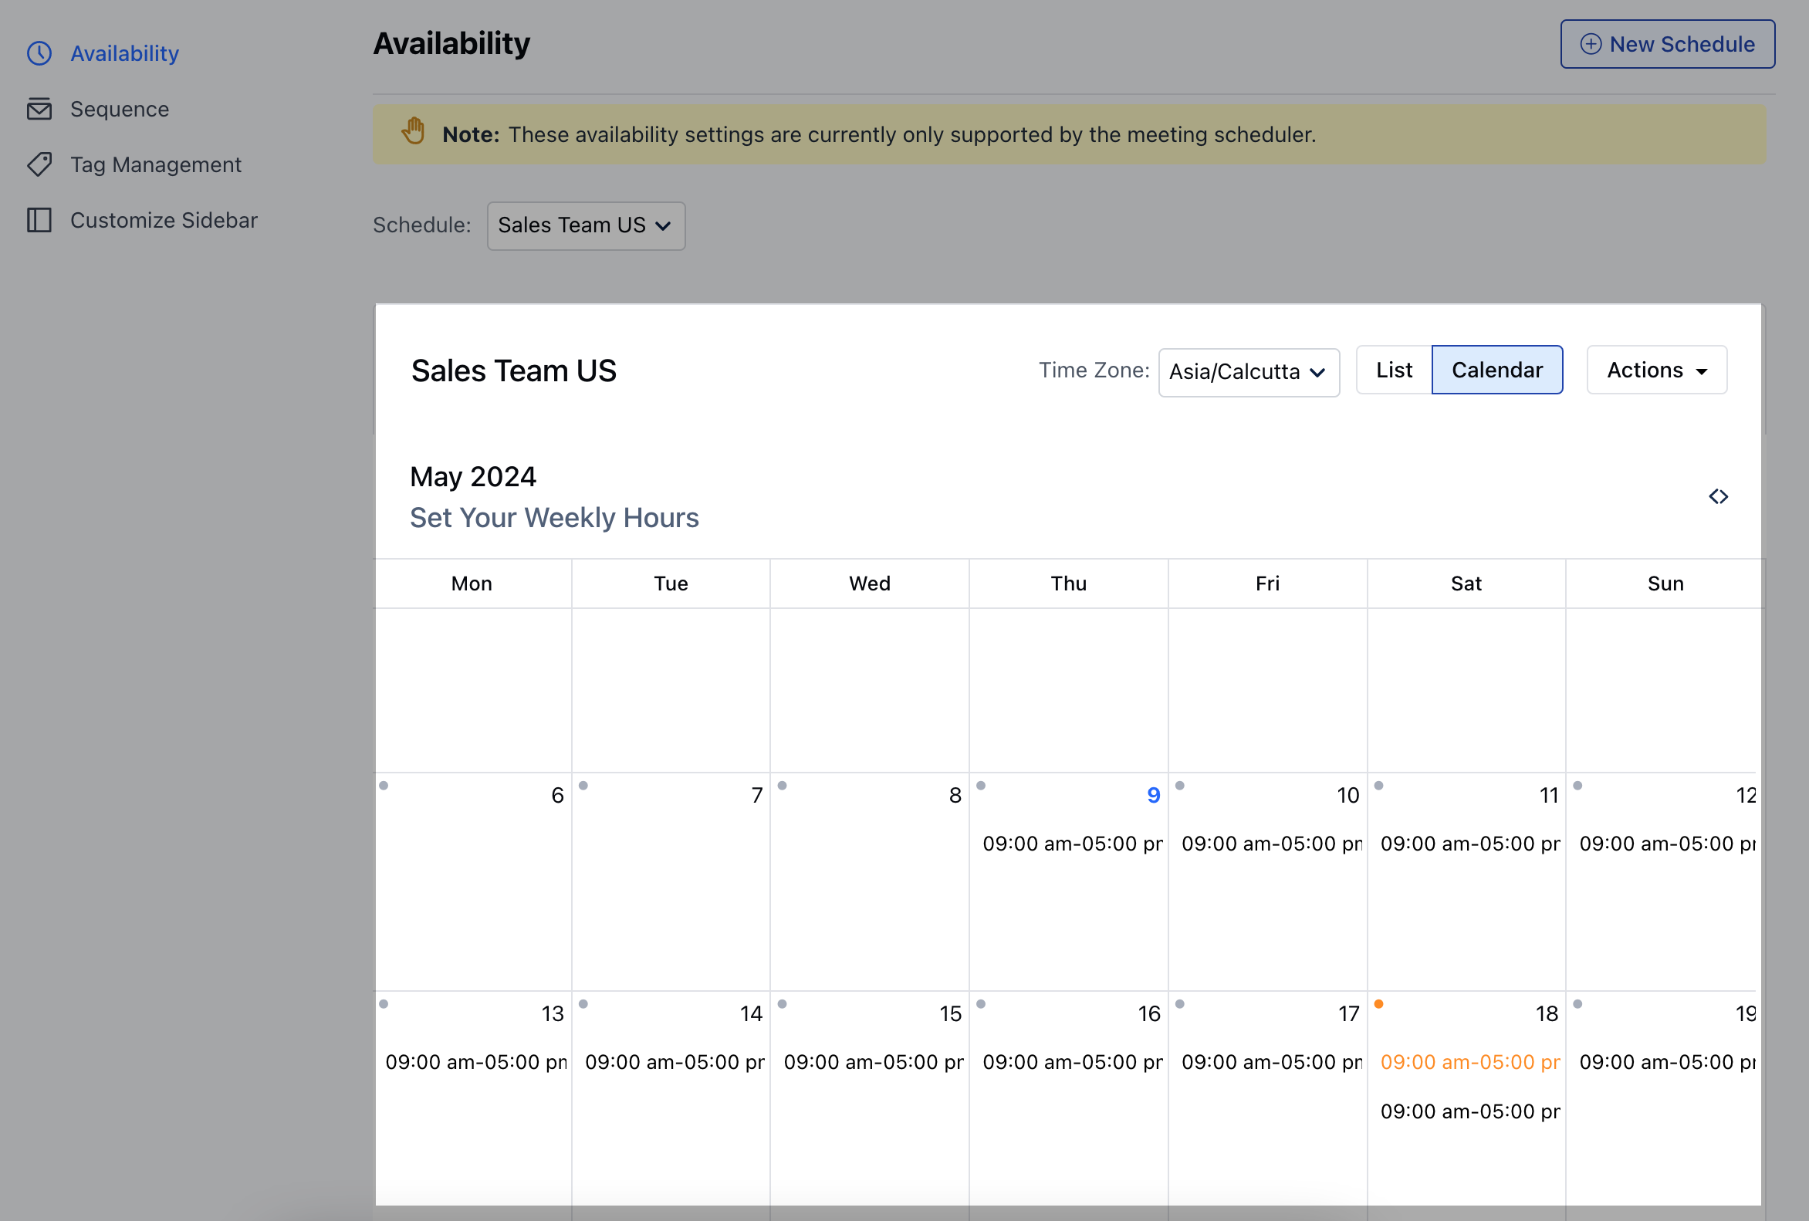Click the Tue column header

671,583
